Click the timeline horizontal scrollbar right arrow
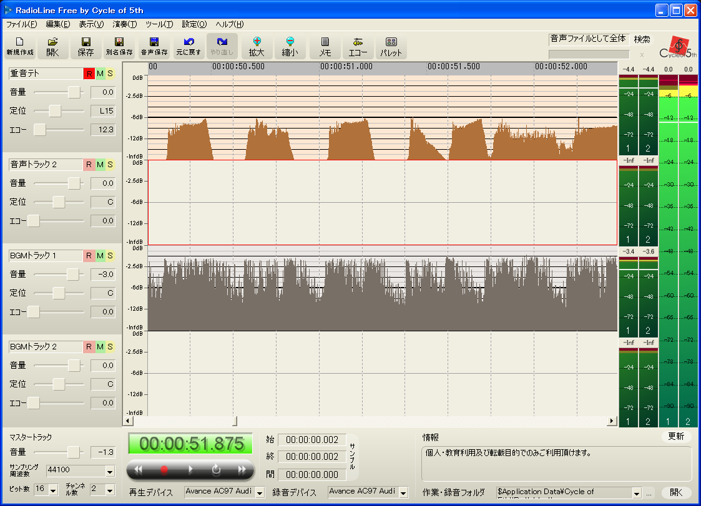701x506 pixels. (612, 421)
